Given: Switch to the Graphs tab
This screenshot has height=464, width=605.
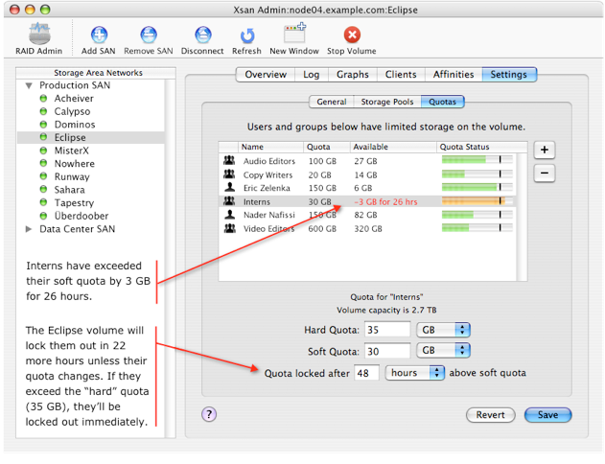Looking at the screenshot, I should [x=352, y=75].
